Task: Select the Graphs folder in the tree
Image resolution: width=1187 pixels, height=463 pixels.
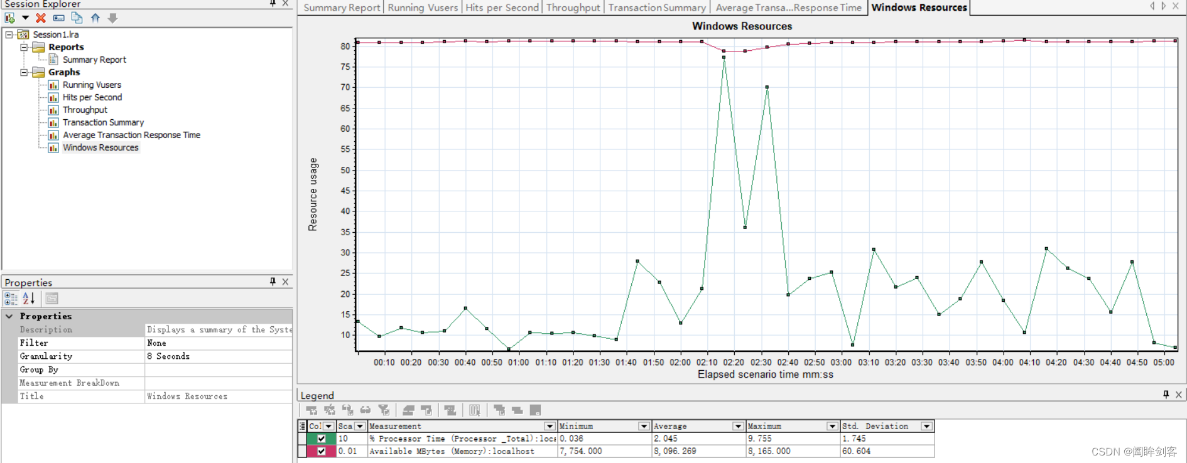Action: pos(64,72)
